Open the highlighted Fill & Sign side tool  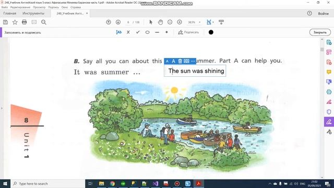pyautogui.click(x=329, y=122)
